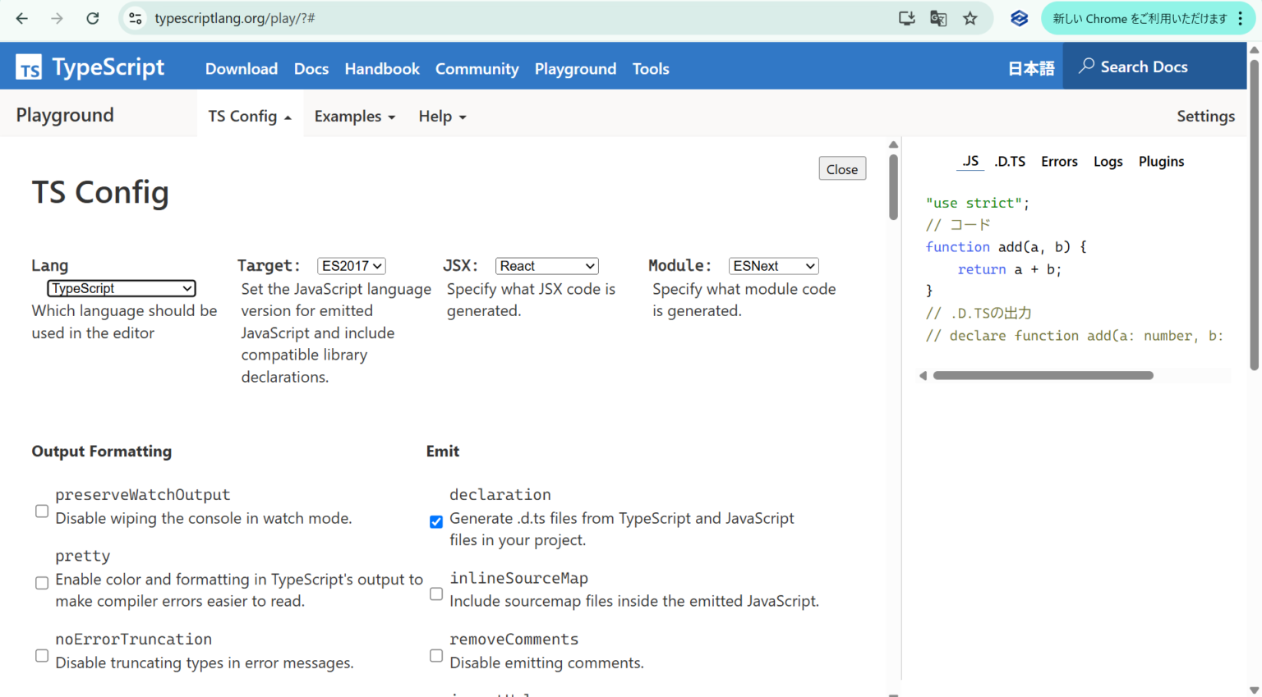Open the Target ES2017 dropdown
Viewport: 1262px width, 697px height.
coord(352,265)
